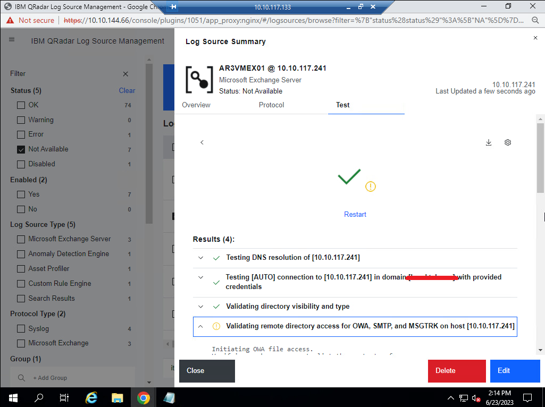Screen dimensions: 545x407
Task: Open the Windows Start menu
Action: pyautogui.click(x=13, y=397)
